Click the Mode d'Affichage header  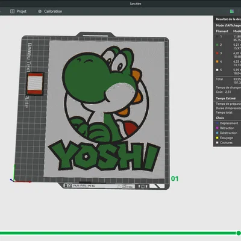(x=228, y=25)
